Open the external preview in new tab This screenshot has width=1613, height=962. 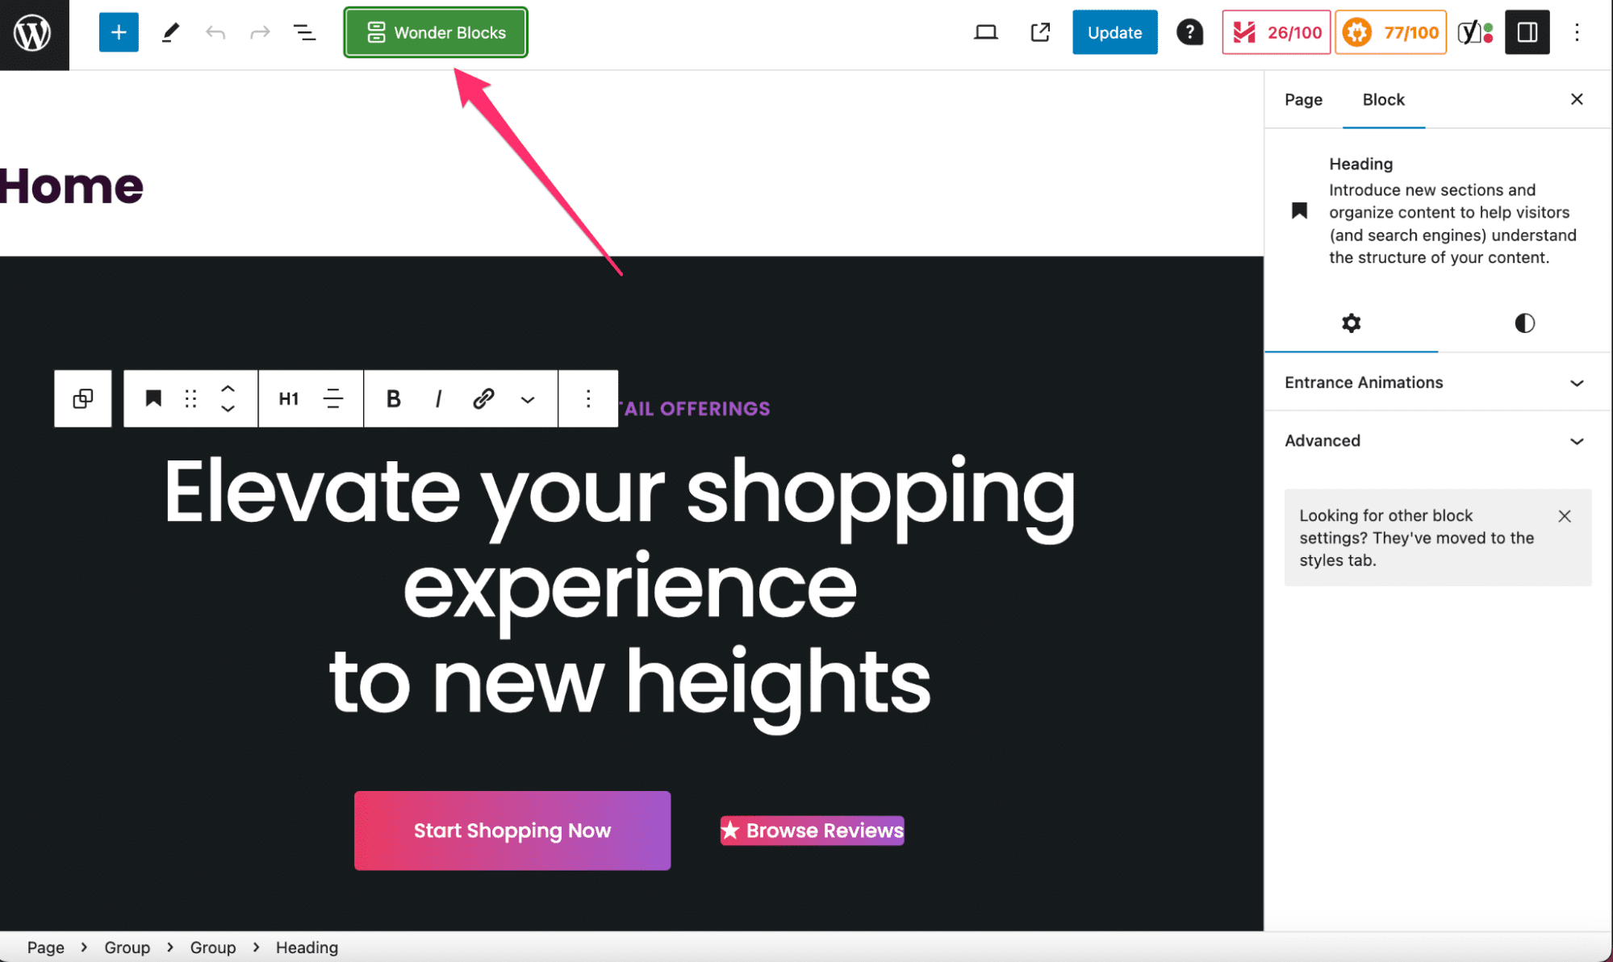[1039, 32]
